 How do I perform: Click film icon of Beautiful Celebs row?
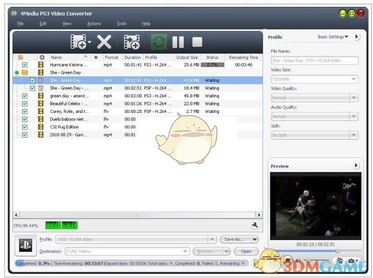[x=41, y=104]
